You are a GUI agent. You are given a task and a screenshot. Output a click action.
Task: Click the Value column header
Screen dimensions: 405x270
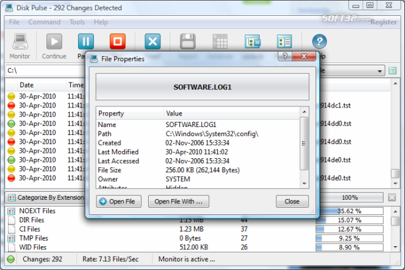click(x=231, y=114)
